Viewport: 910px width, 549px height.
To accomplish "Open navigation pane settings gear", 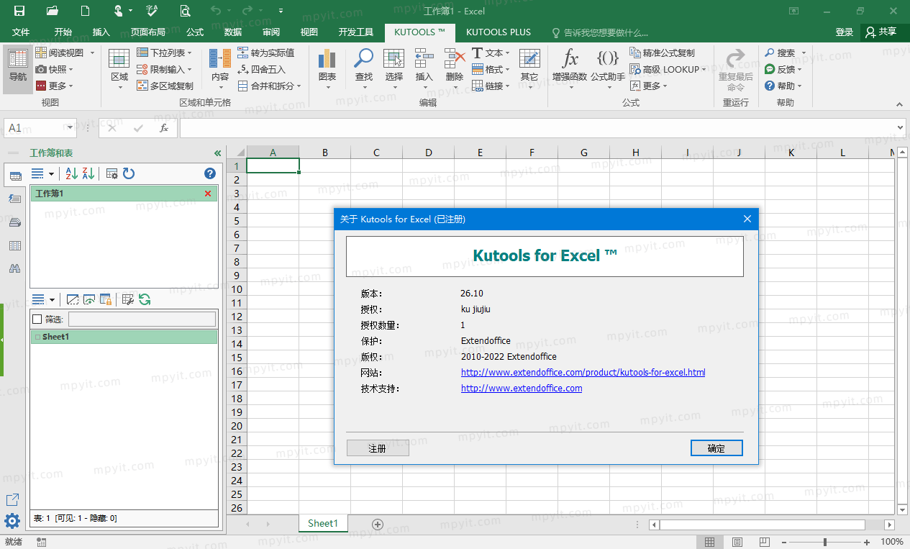I will pos(12,521).
